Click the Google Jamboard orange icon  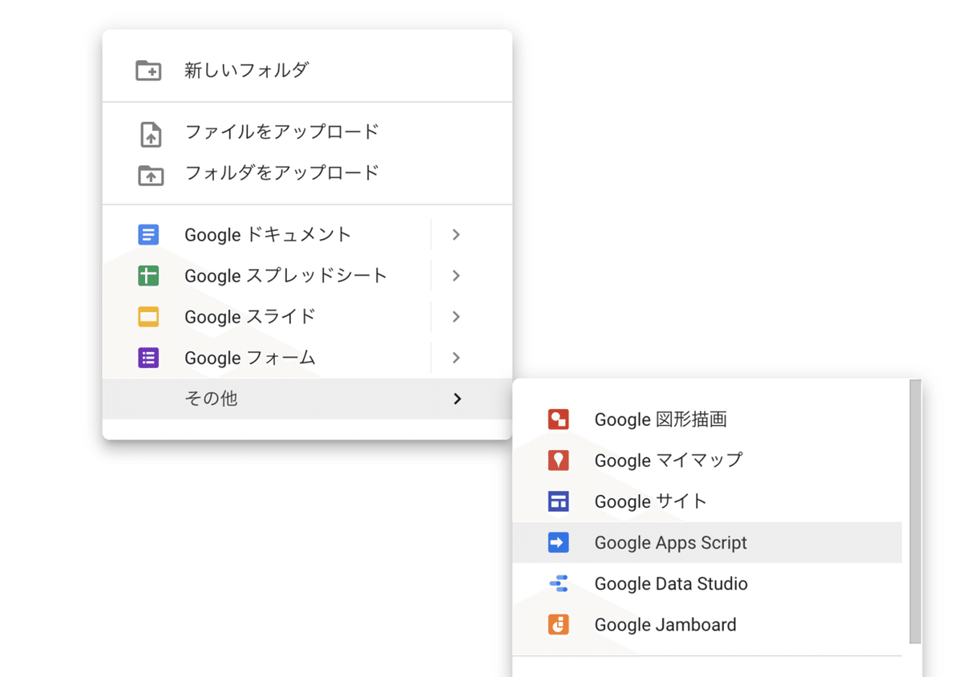tap(558, 625)
